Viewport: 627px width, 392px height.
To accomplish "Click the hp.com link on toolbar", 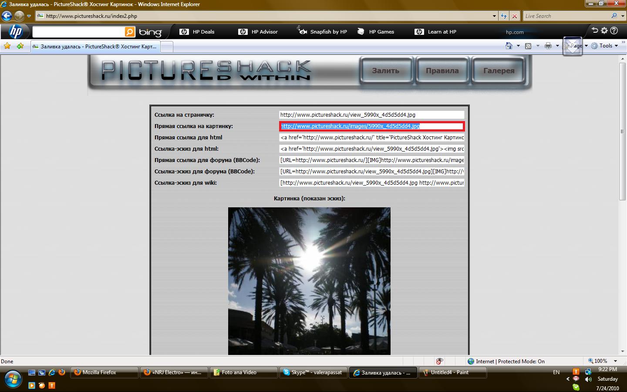I will (x=515, y=32).
